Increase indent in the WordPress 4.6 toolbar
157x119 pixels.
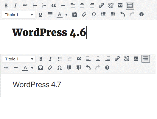(x=113, y=14)
